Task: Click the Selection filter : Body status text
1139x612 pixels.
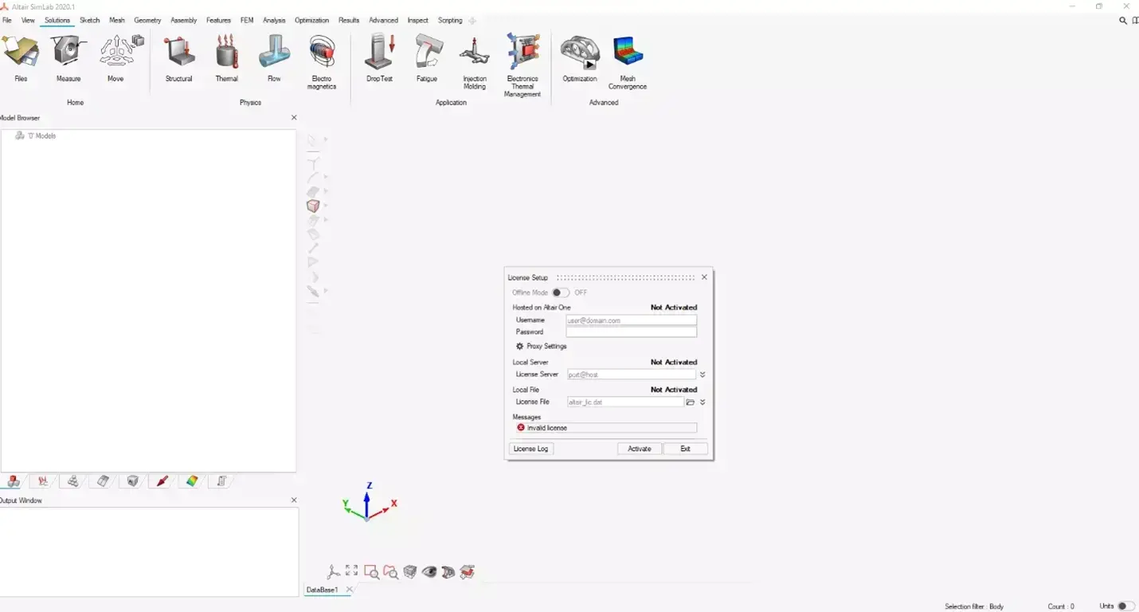Action: click(974, 606)
